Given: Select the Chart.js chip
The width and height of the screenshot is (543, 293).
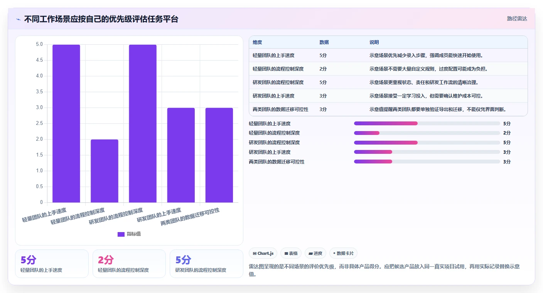Looking at the screenshot, I should pos(263,253).
